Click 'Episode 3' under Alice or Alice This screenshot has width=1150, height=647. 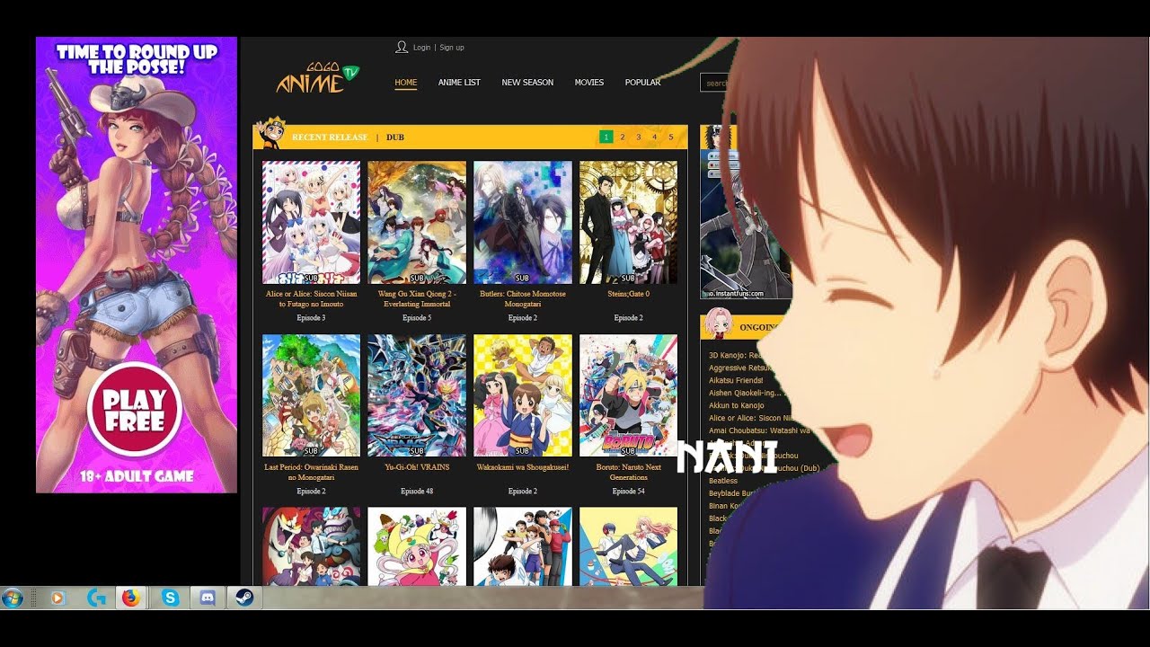[x=311, y=318]
